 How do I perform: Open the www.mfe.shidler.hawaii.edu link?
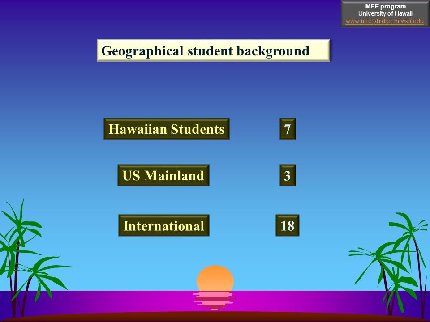pyautogui.click(x=384, y=21)
